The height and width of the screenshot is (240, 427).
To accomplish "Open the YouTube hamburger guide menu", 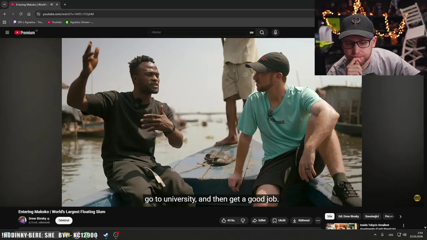I will [x=7, y=32].
